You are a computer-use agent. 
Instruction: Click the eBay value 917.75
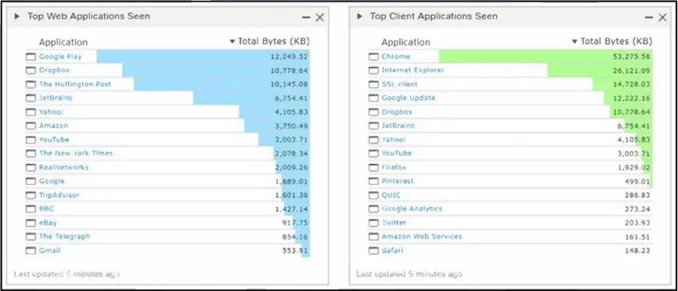click(295, 223)
